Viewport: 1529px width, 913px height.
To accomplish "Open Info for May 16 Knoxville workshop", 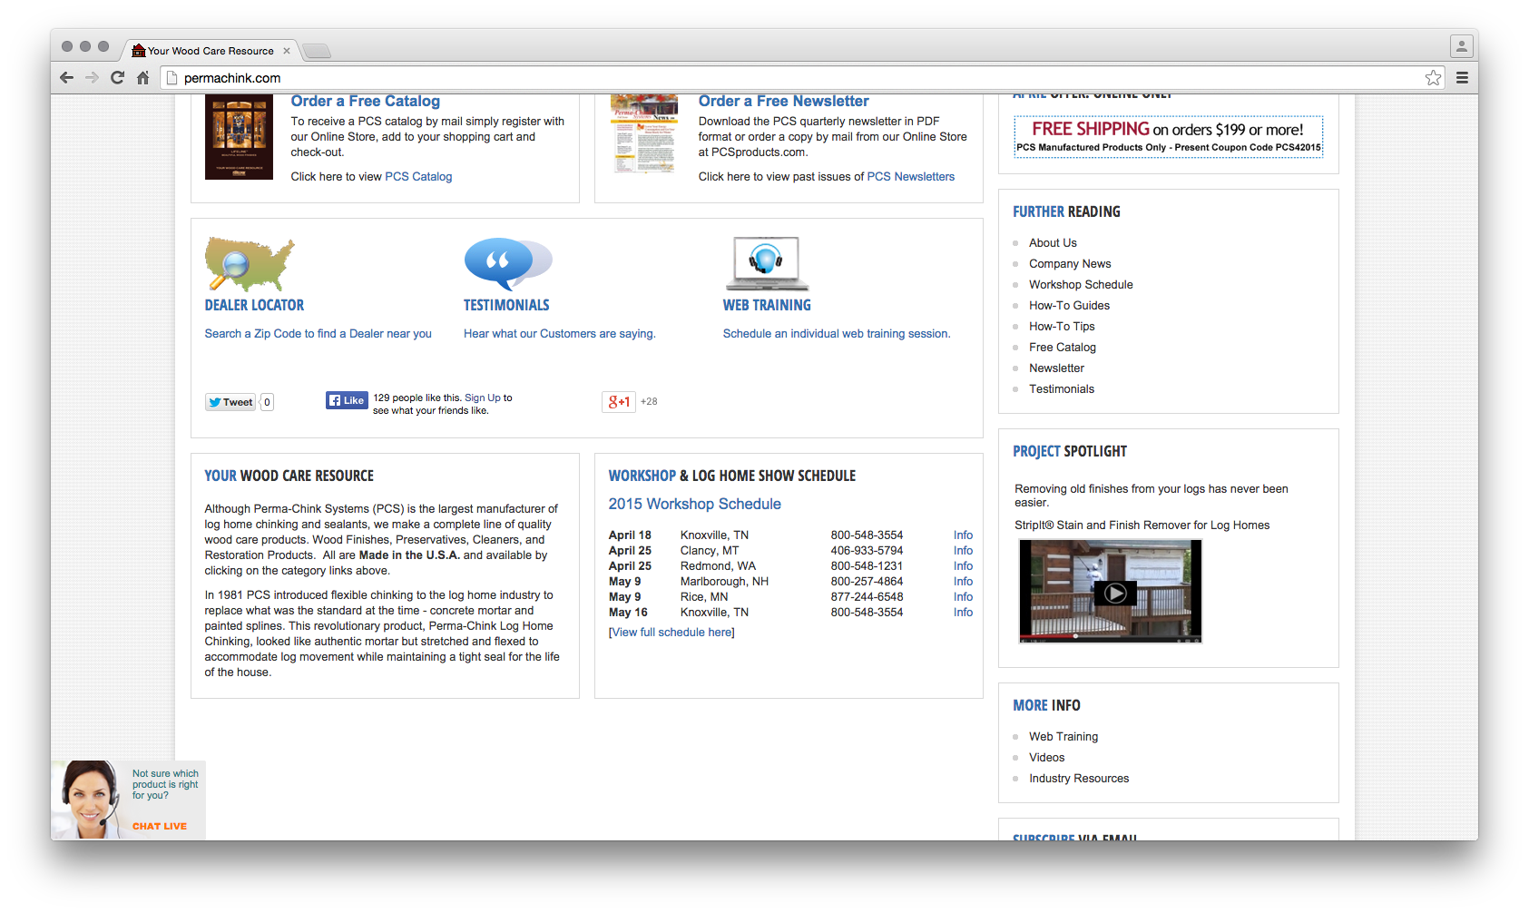I will coord(963,613).
